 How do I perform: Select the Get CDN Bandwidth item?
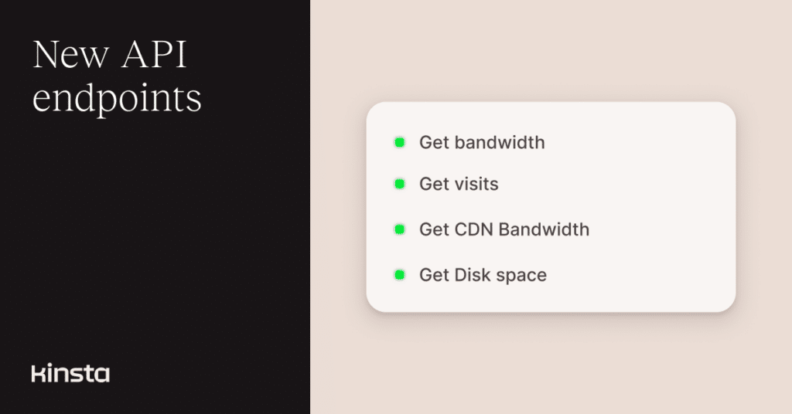pyautogui.click(x=504, y=229)
